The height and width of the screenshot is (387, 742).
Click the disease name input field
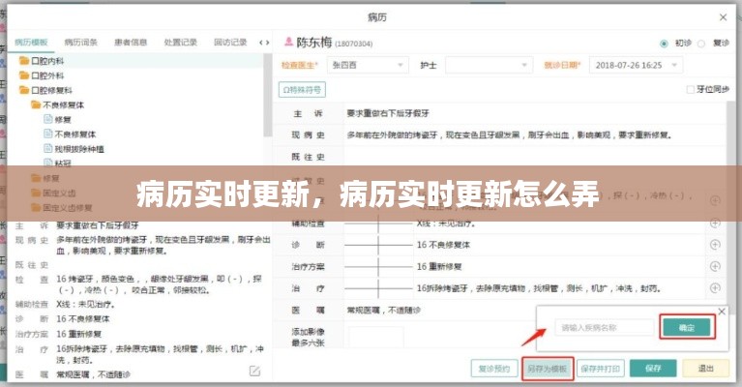tap(603, 328)
